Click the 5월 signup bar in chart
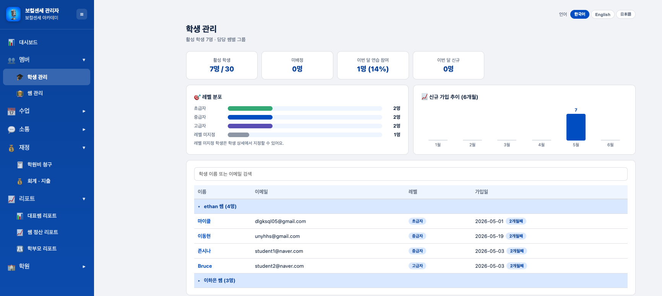 click(576, 127)
